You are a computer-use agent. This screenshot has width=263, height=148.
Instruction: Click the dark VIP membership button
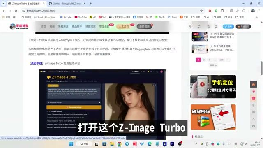pos(243,26)
